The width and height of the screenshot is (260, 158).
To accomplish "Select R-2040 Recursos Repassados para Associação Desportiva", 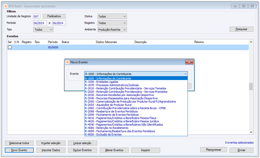I will click(x=136, y=98).
